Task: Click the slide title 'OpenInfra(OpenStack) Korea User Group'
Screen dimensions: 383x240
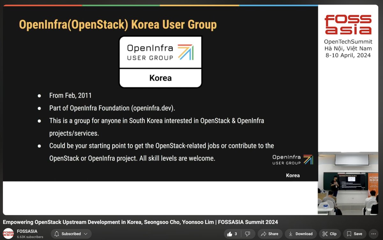Action: pyautogui.click(x=118, y=24)
